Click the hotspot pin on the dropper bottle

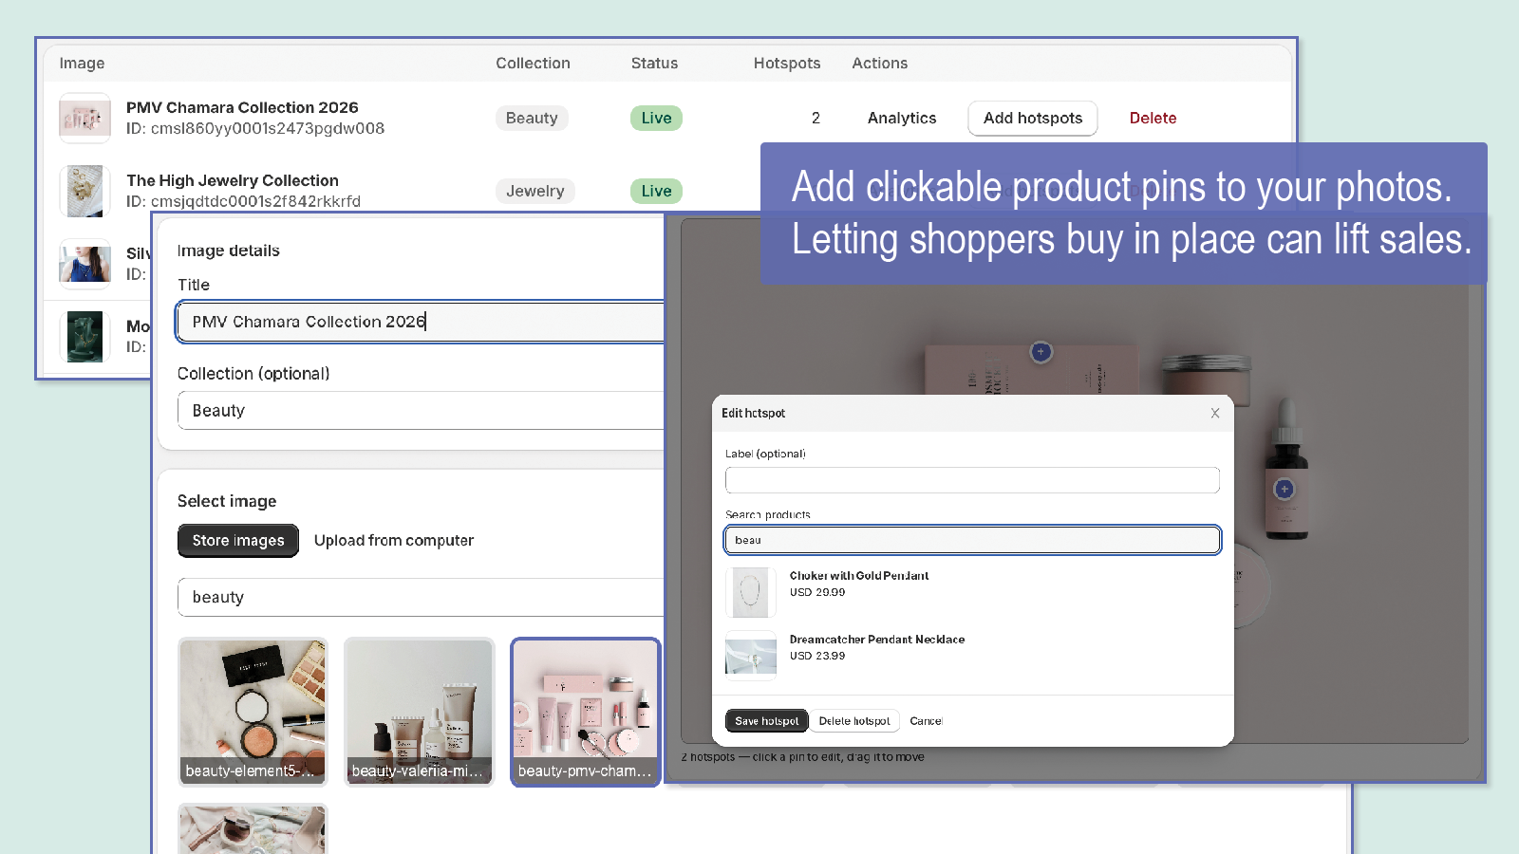pyautogui.click(x=1284, y=489)
